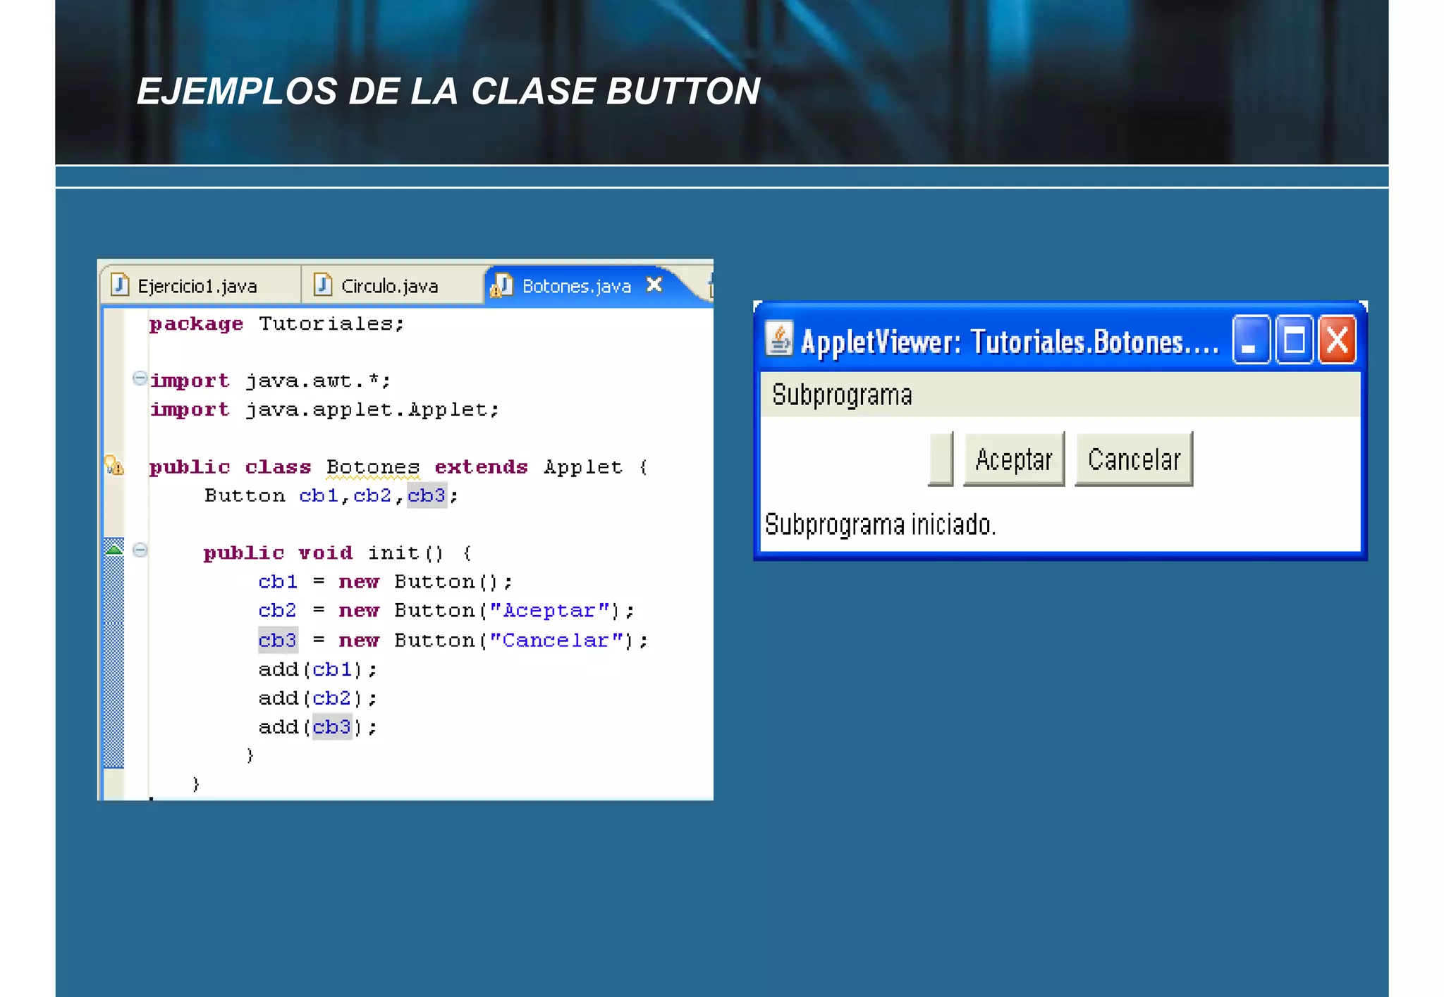Click the Cancelar button
This screenshot has width=1444, height=997.
(1134, 459)
